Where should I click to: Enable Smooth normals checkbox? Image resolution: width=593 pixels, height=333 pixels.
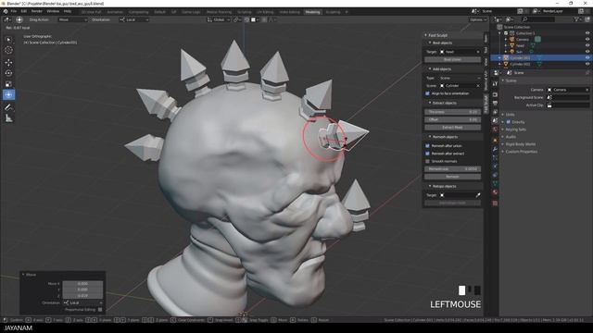(428, 161)
